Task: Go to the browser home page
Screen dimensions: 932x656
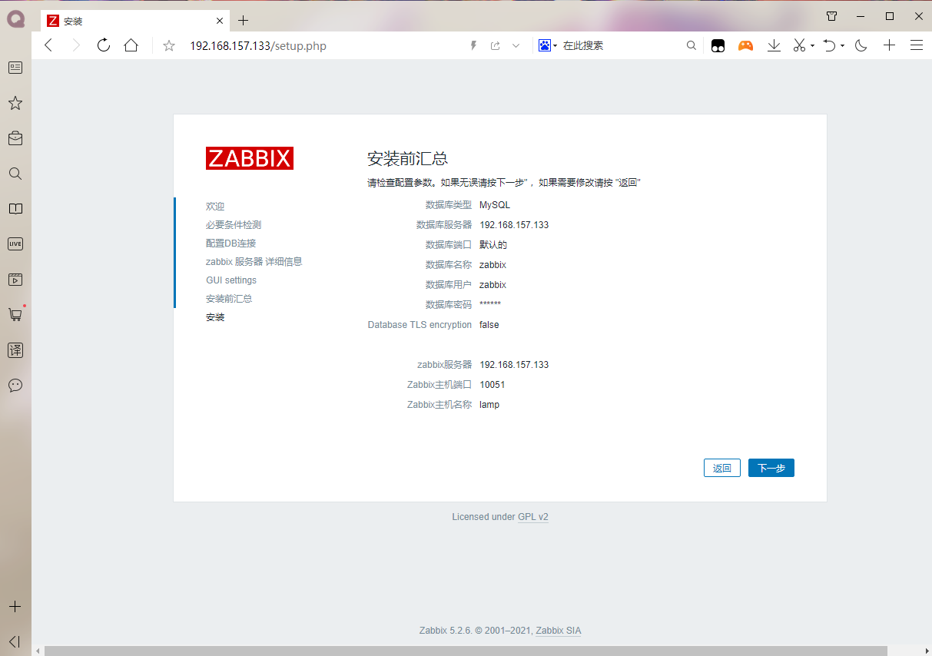Action: tap(131, 45)
